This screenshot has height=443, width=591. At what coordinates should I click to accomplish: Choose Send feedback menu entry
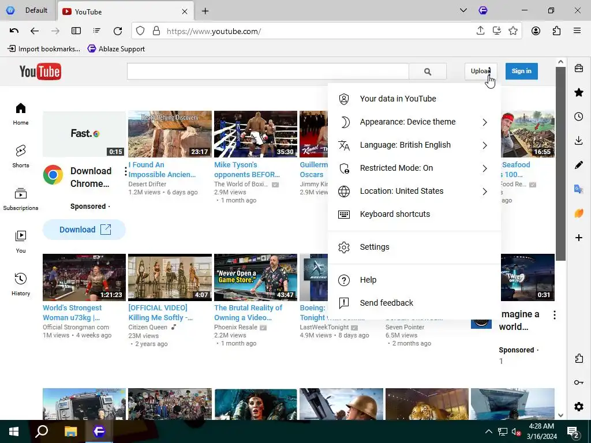[414, 303]
